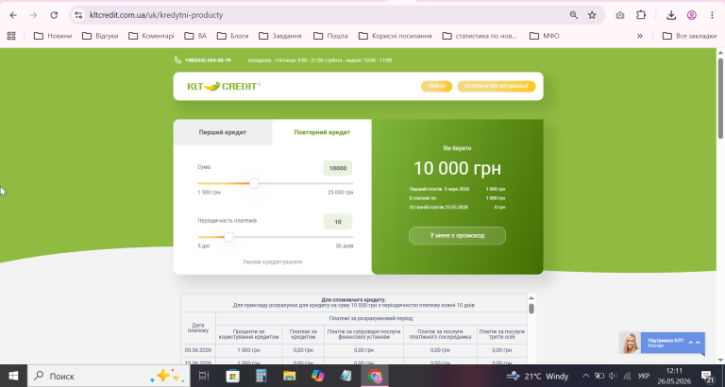Open Chrome downloads icon
Screen dimensions: 725x387
[x=671, y=15]
